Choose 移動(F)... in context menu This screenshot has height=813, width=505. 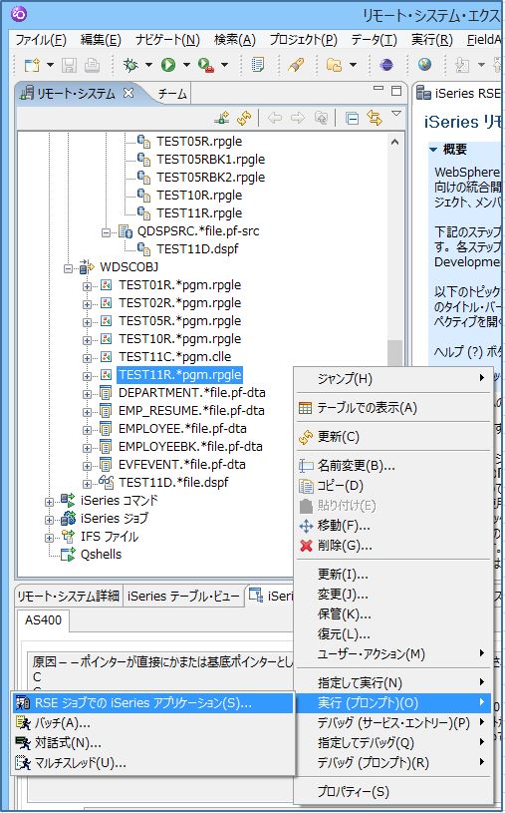click(x=393, y=526)
